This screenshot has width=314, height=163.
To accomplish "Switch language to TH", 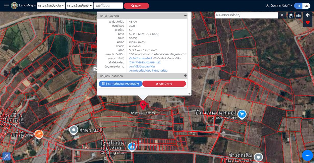I will 298,6.
